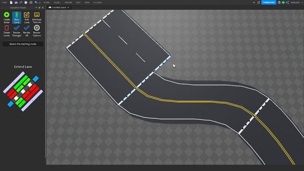This screenshot has width=304, height=171.
Task: Click the blue undo arrow icon
Action: pos(36,2)
